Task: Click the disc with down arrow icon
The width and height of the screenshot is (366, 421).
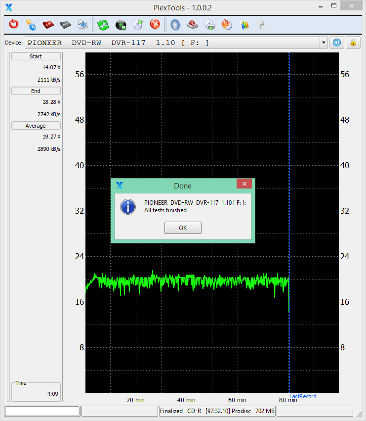Action: 210,25
